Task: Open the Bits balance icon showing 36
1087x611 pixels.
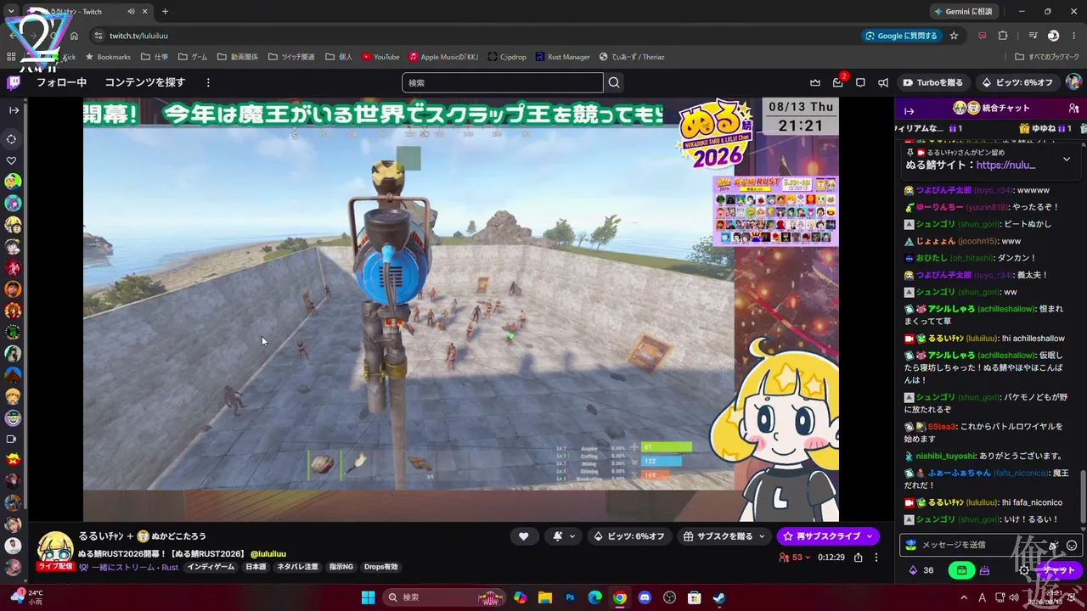Action: point(921,570)
